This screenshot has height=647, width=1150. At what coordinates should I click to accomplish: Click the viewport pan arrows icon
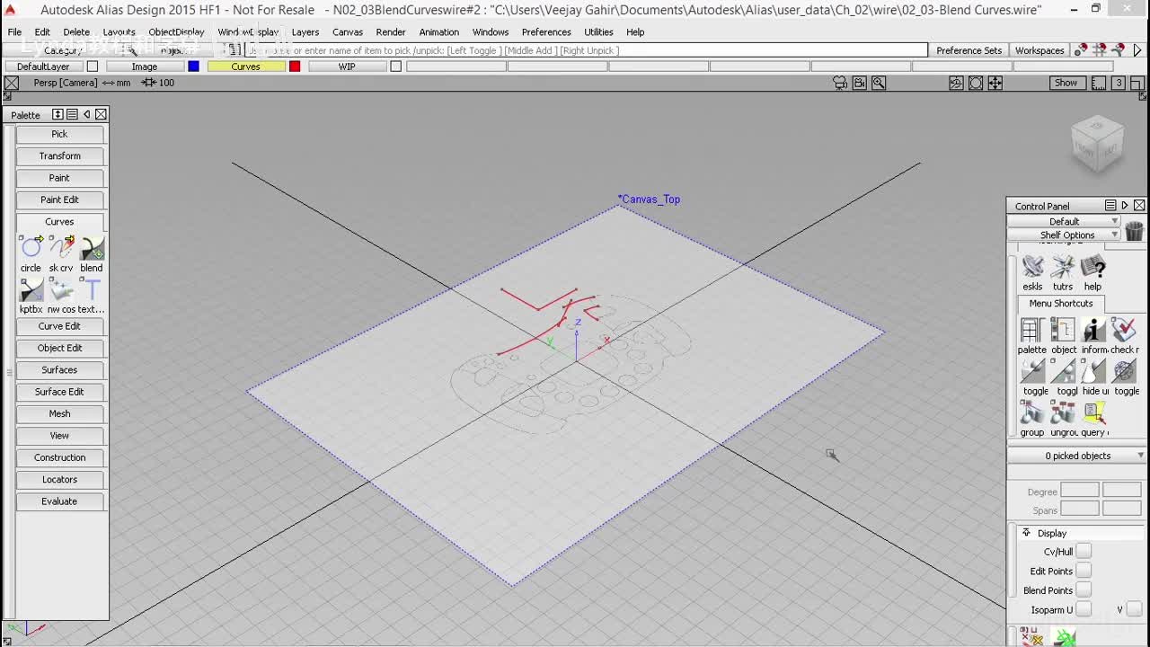(x=995, y=83)
